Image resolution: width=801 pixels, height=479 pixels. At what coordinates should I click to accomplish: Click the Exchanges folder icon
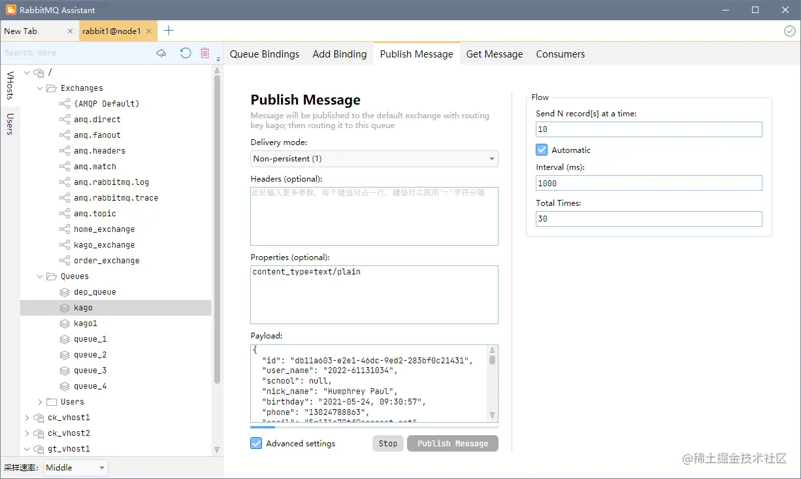pos(52,88)
